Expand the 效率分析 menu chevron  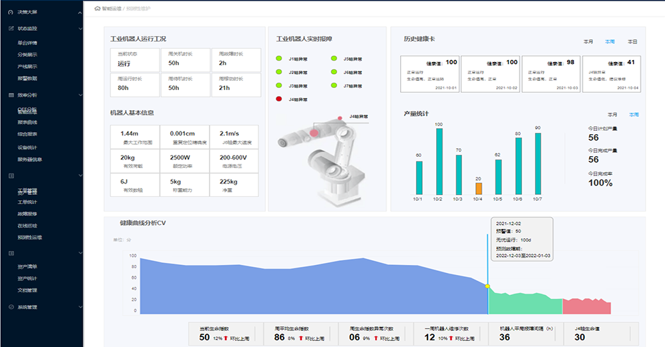point(80,95)
